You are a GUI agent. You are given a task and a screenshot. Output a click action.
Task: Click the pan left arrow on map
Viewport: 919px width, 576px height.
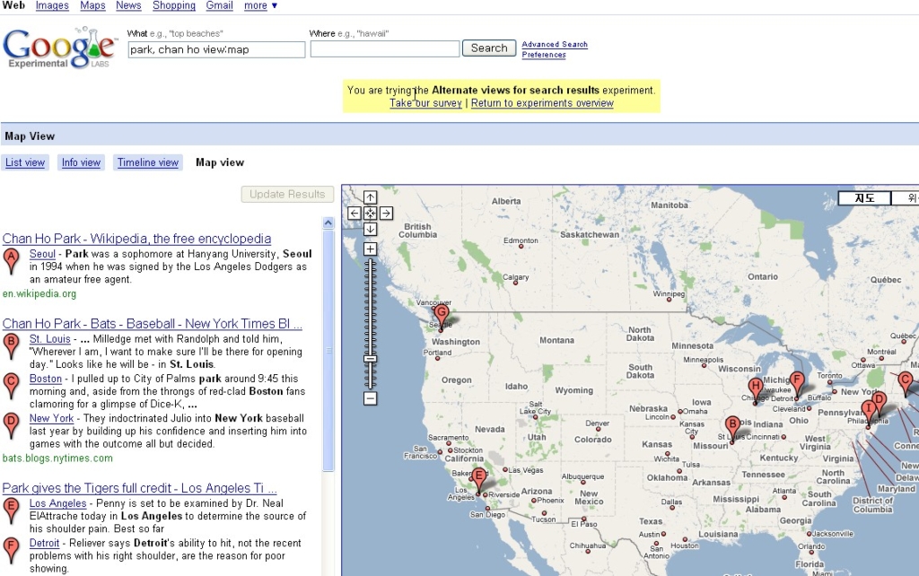coord(354,214)
